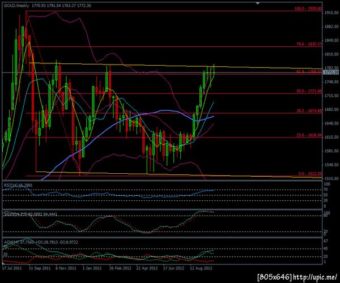Select the 38.2 - 1674.68 Fibonacci level label
340x283 pixels.
309,110
